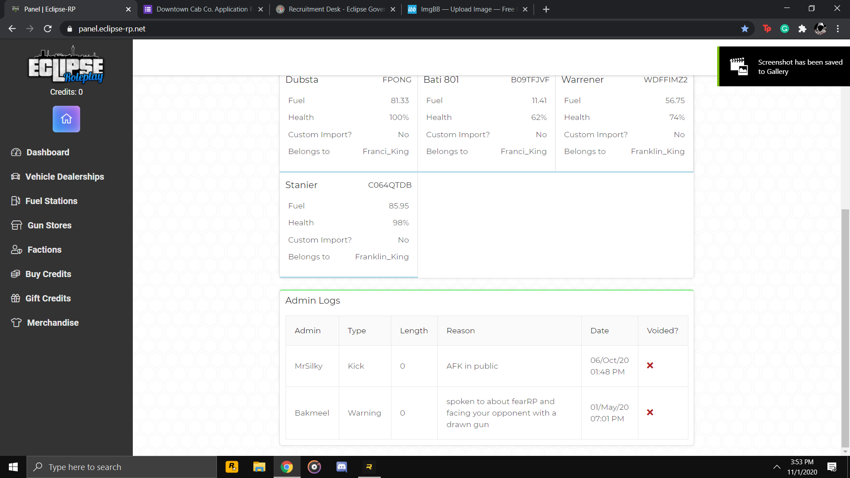Image resolution: width=850 pixels, height=478 pixels.
Task: Click the Date column header
Action: (600, 331)
